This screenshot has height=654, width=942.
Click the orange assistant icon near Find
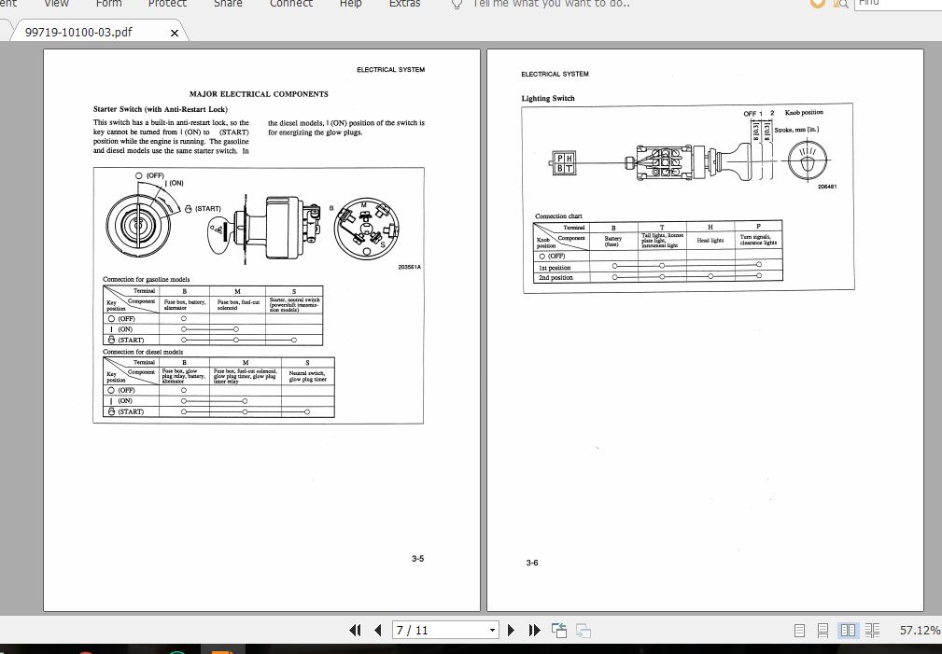(817, 4)
